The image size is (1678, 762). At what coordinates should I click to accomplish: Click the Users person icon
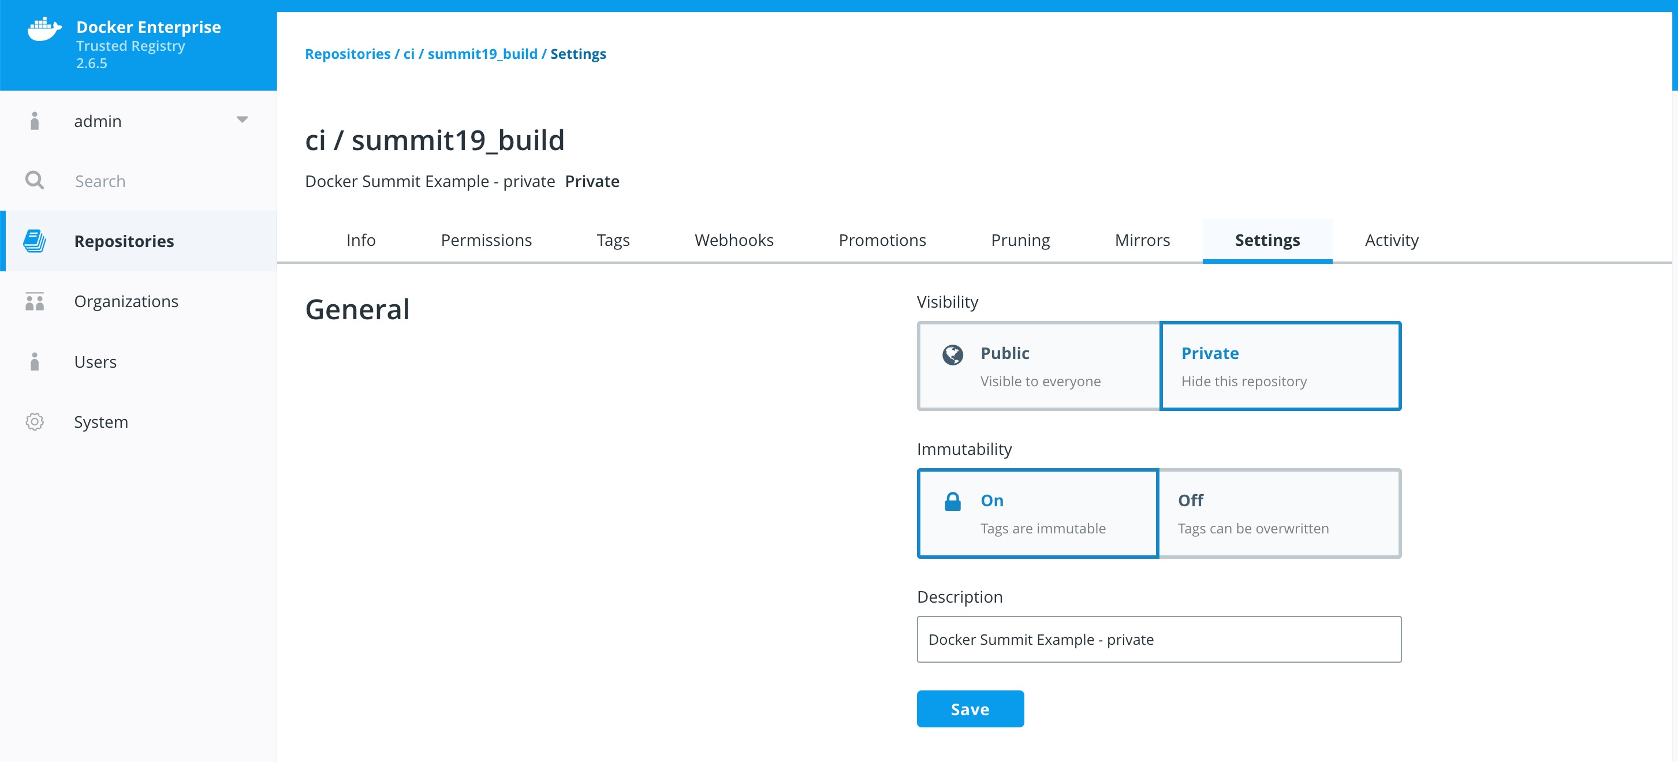35,361
